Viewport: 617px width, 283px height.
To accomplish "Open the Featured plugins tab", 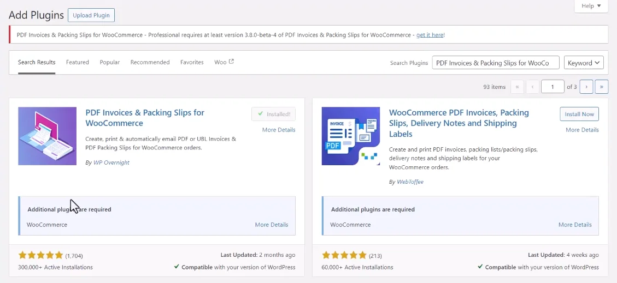I will click(78, 62).
